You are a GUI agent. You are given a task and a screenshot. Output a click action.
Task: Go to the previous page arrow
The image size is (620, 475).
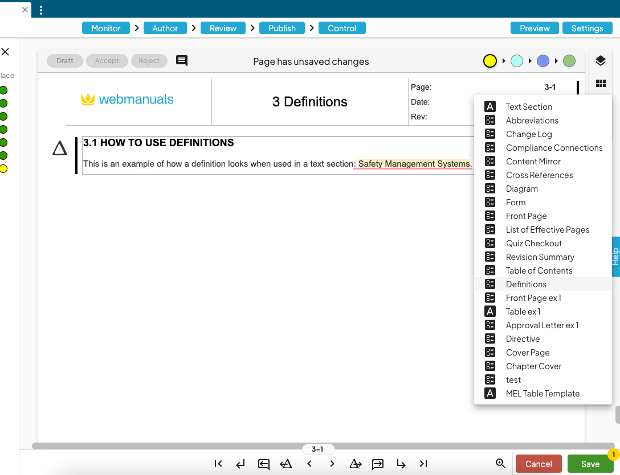point(309,464)
